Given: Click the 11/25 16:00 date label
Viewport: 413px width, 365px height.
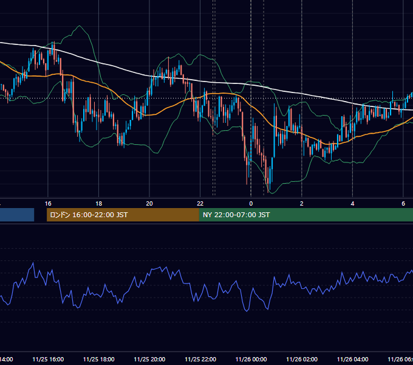Looking at the screenshot, I should 48,359.
